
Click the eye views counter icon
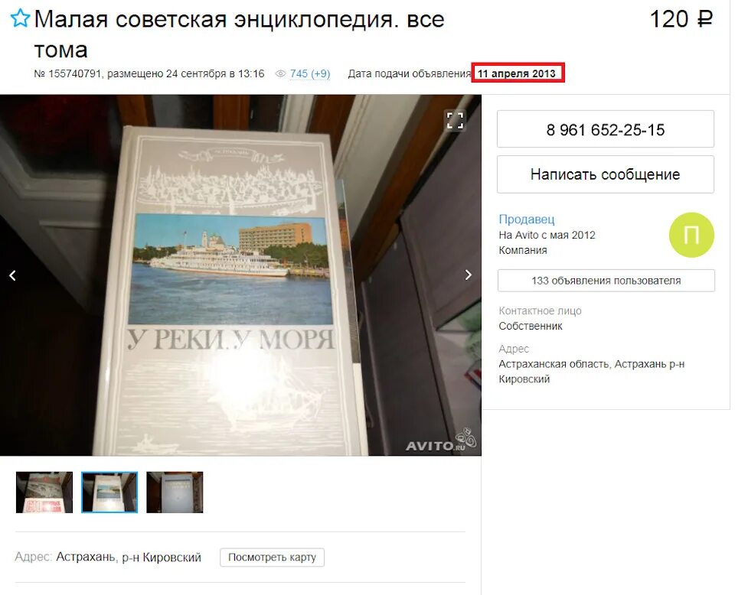tap(280, 74)
